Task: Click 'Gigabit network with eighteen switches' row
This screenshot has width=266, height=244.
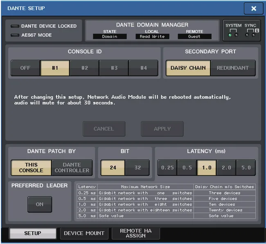Action: (145, 210)
